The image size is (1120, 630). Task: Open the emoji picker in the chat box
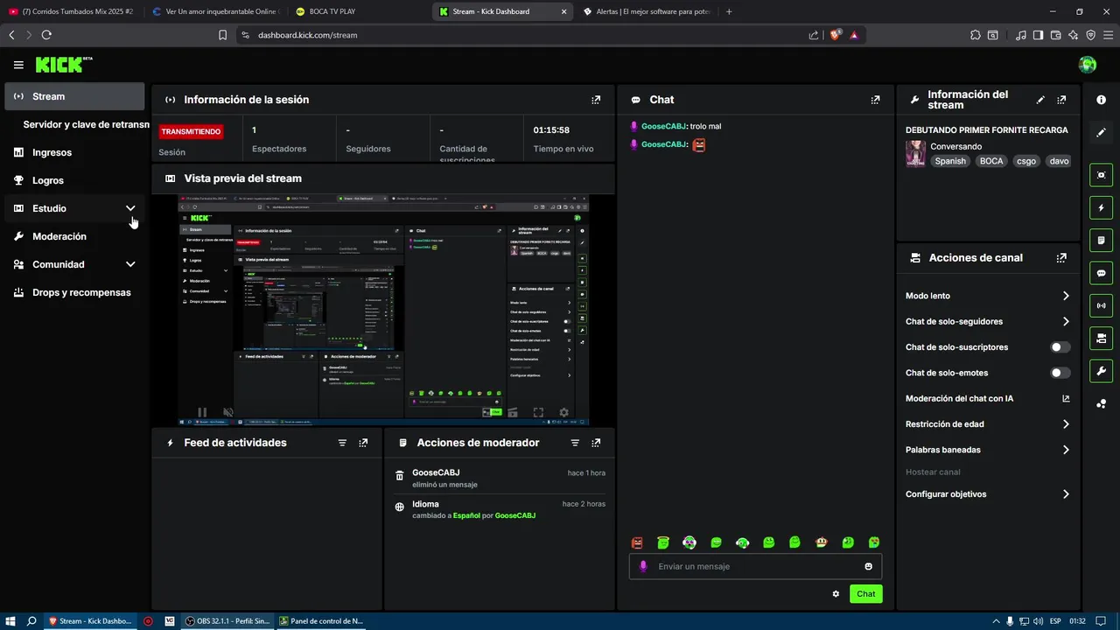point(868,566)
